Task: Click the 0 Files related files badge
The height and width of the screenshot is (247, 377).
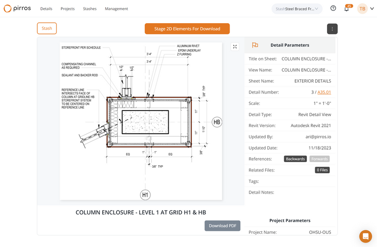Action: click(323, 170)
